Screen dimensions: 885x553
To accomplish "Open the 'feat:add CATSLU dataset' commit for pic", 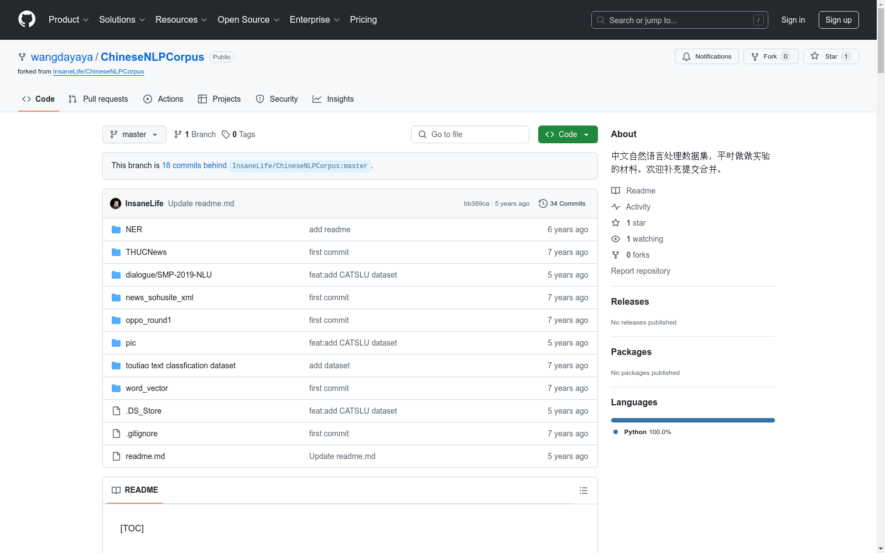I will tap(353, 343).
